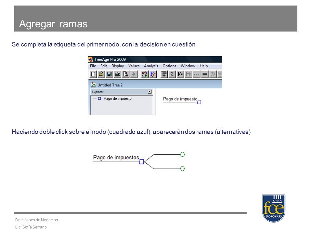Open the Edit menu
Image resolution: width=312 pixels, height=234 pixels.
coord(104,66)
